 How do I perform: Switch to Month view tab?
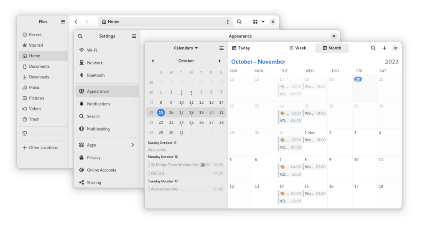pyautogui.click(x=331, y=48)
